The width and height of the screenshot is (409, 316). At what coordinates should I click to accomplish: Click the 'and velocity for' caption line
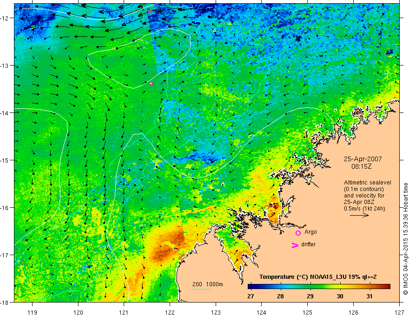(x=364, y=196)
